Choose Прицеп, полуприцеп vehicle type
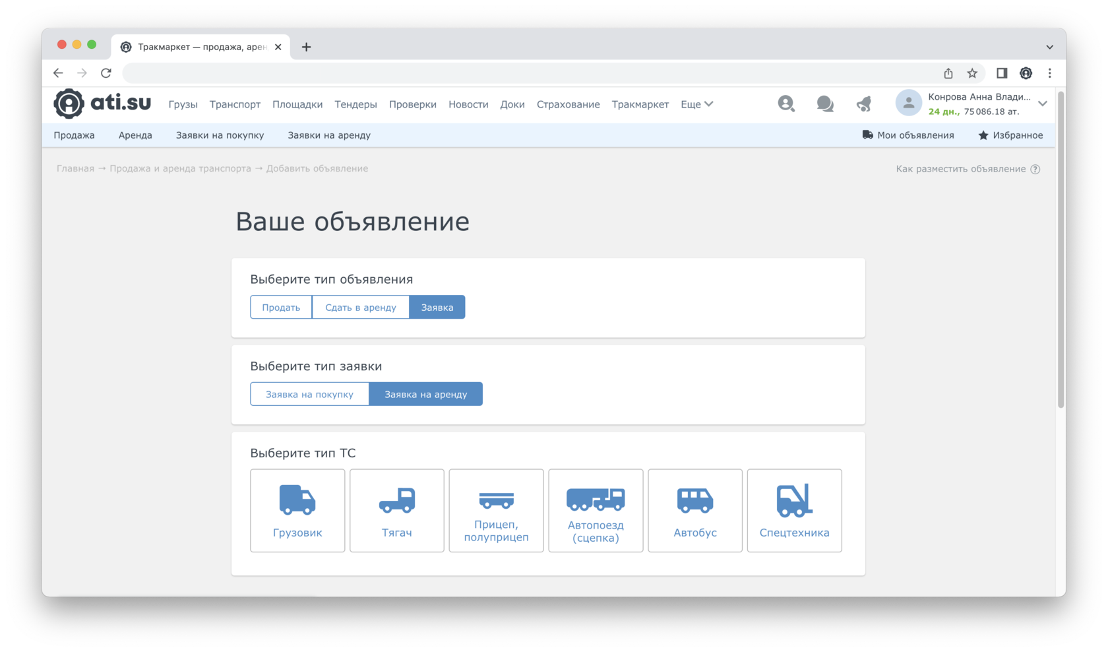The image size is (1108, 652). tap(496, 510)
